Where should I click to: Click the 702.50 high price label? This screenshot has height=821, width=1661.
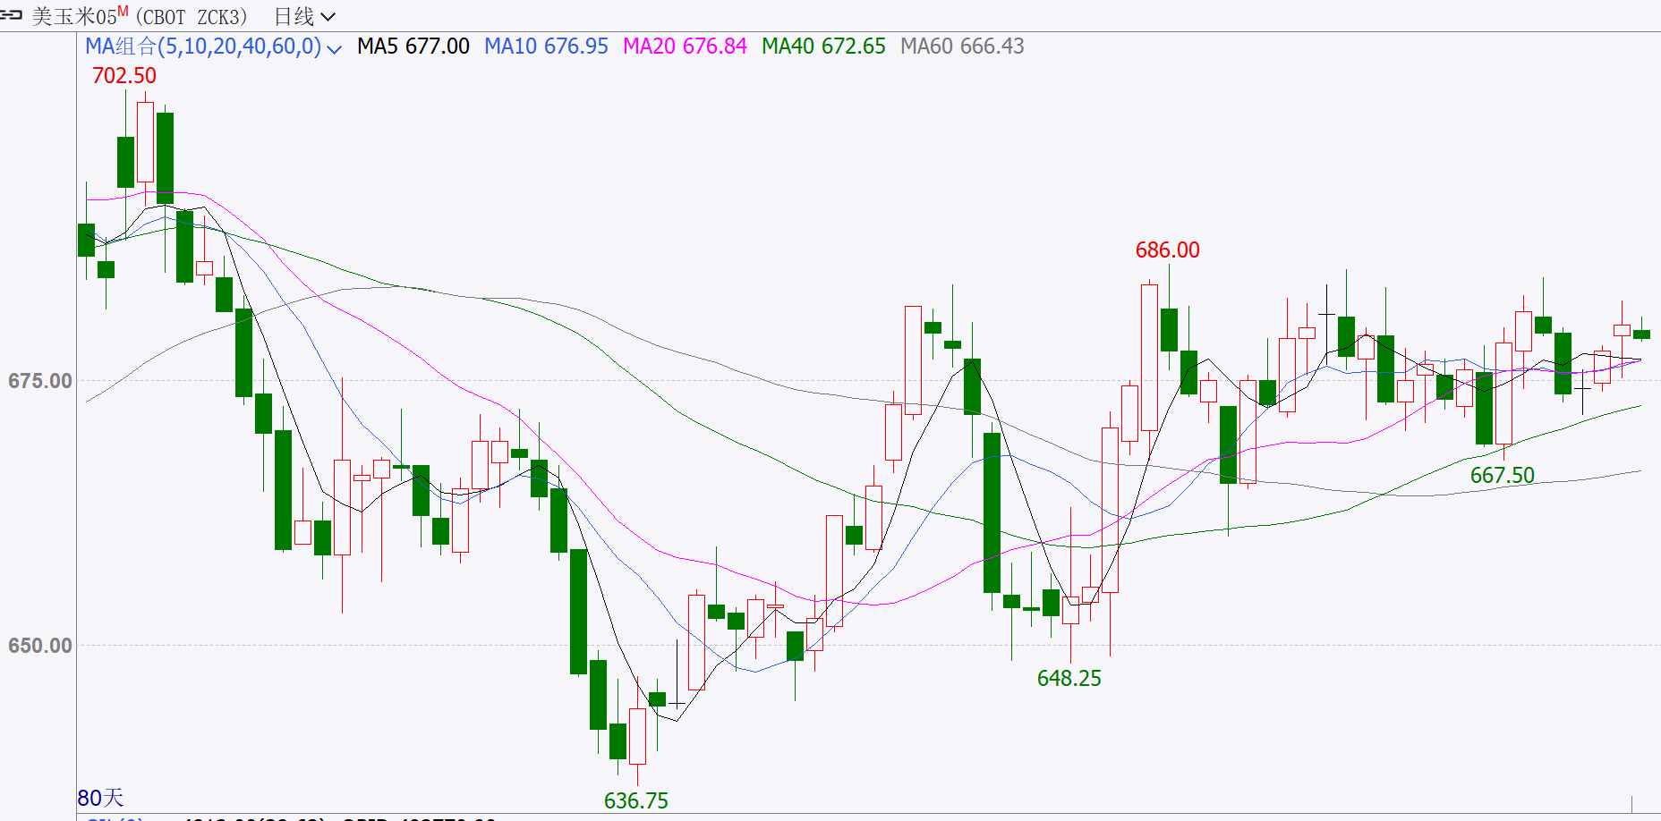[x=124, y=76]
